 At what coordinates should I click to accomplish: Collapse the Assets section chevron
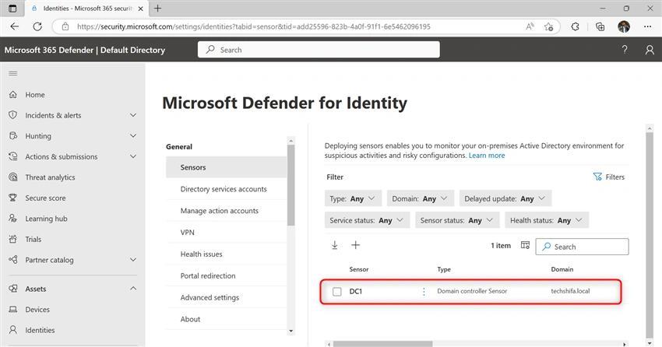point(133,289)
